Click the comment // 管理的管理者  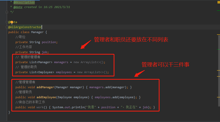[28, 57]
